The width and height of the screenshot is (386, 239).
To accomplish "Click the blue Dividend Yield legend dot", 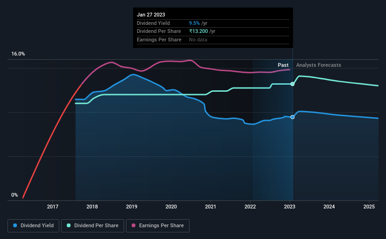I will (x=15, y=225).
